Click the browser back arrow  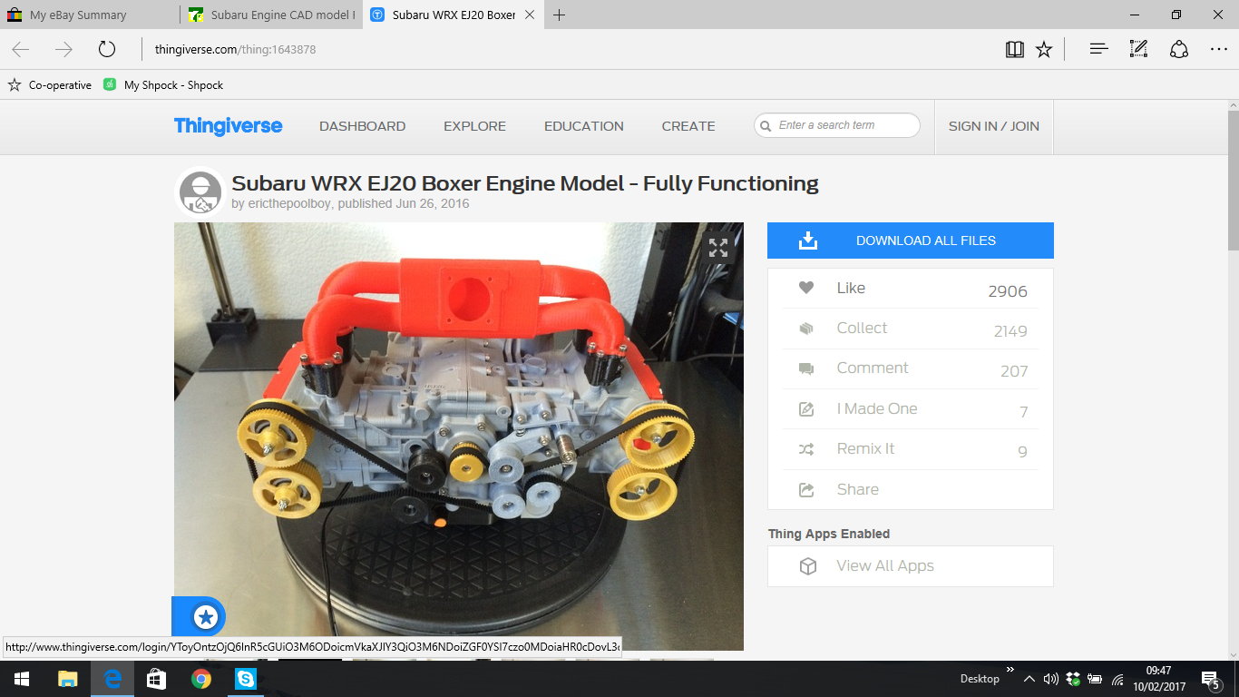21,50
